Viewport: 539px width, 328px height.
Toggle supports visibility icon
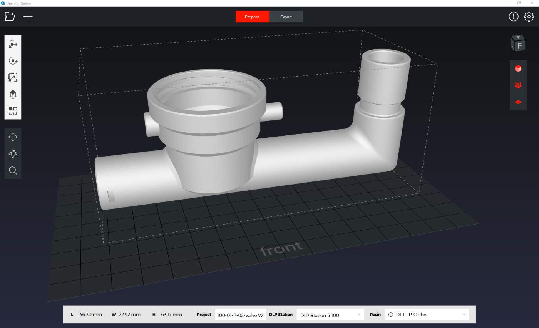click(x=518, y=85)
